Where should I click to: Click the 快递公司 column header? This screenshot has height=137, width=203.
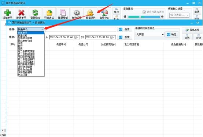(x=83, y=44)
